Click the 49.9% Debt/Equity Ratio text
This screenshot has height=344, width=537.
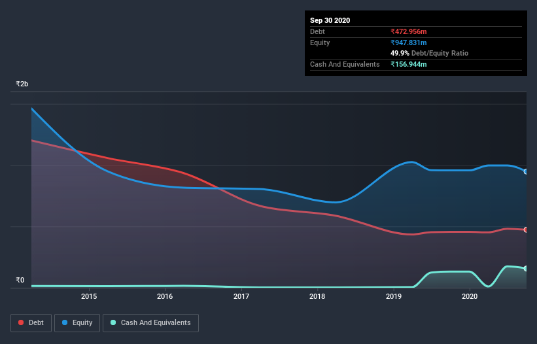point(429,53)
